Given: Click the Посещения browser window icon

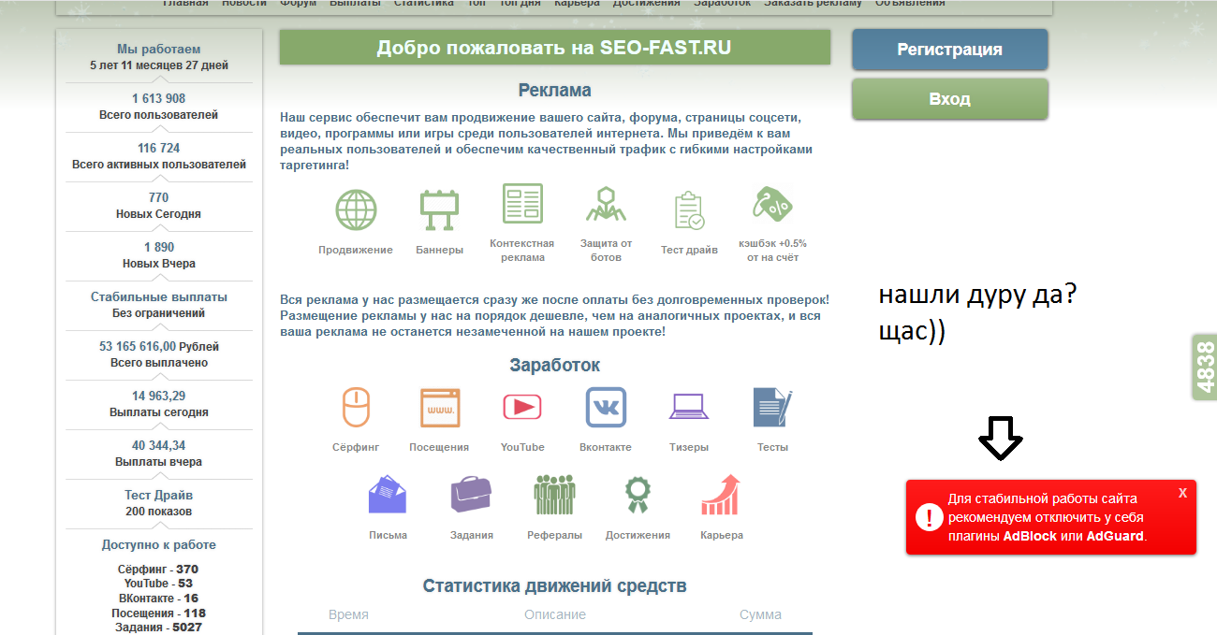Looking at the screenshot, I should 439,407.
